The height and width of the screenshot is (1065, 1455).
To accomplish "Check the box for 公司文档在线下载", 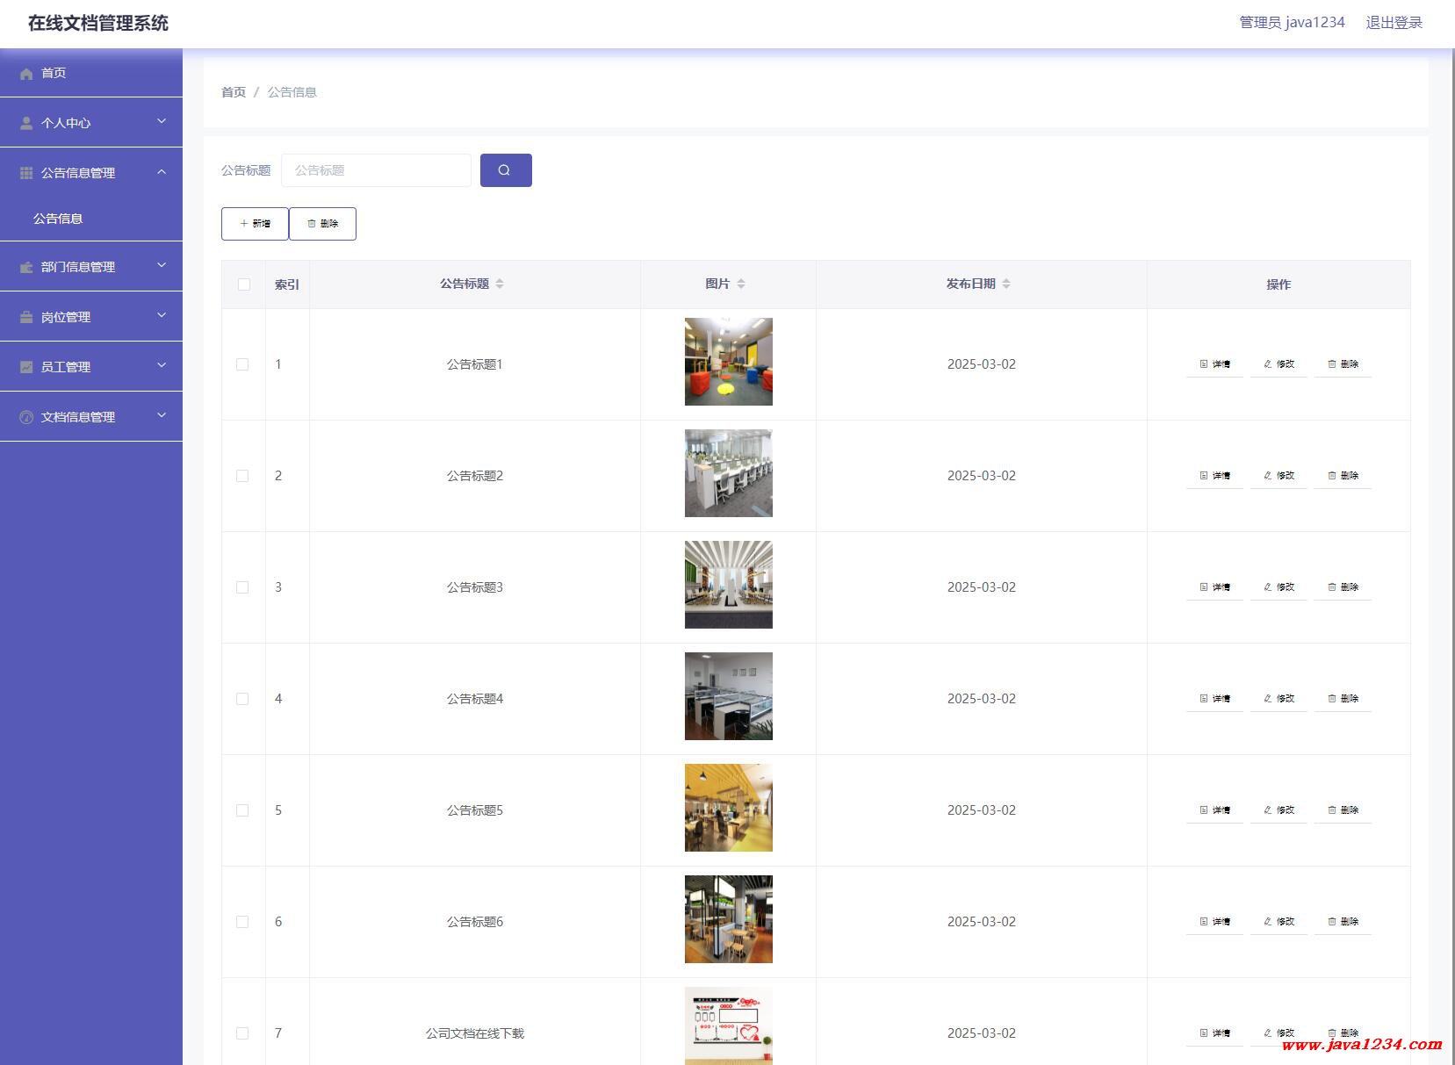I will click(242, 1033).
